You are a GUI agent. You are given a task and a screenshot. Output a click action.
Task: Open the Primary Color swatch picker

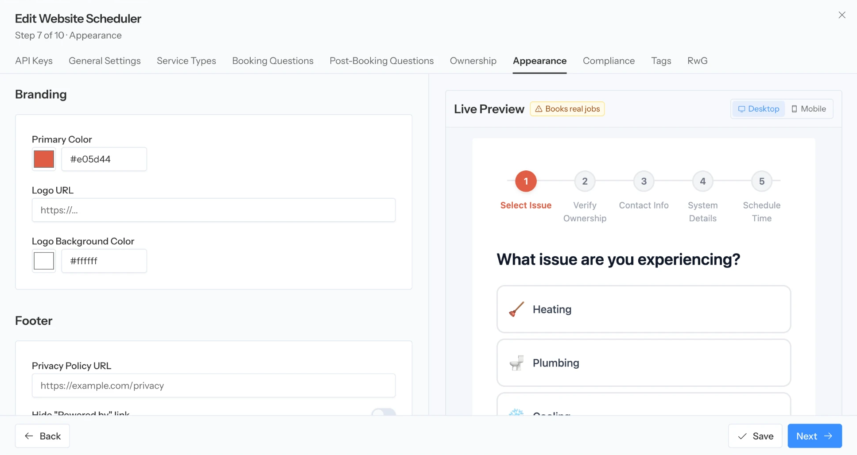click(x=44, y=159)
